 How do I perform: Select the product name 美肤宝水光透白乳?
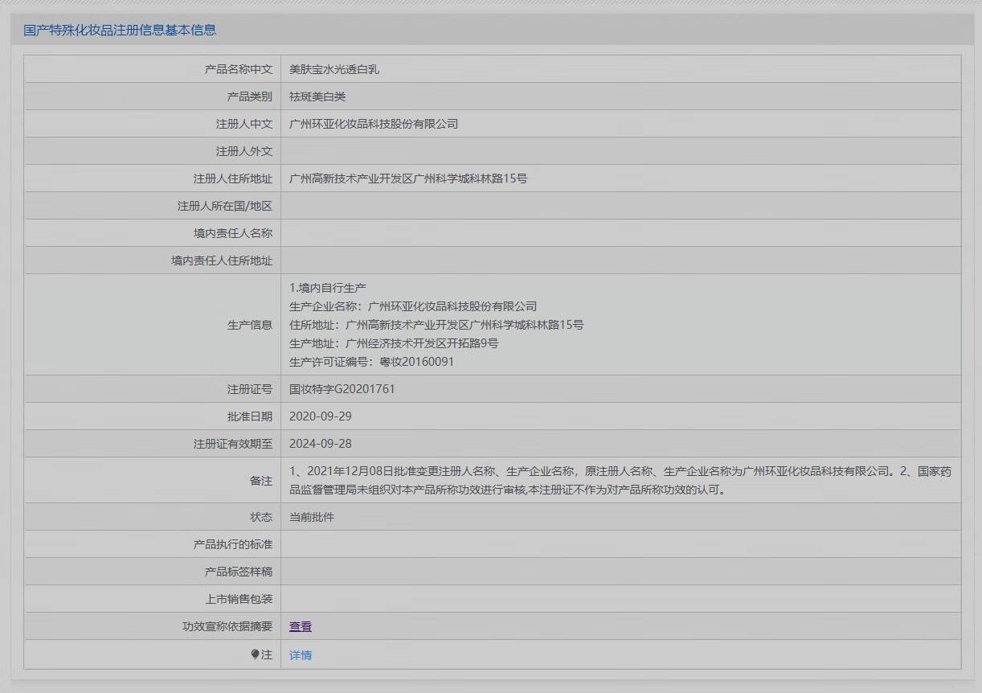click(x=334, y=69)
